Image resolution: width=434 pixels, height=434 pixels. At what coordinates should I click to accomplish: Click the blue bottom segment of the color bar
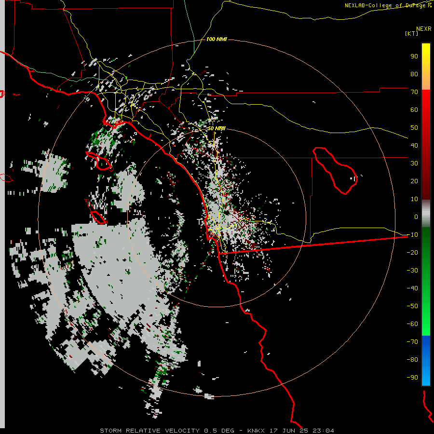coord(426,361)
